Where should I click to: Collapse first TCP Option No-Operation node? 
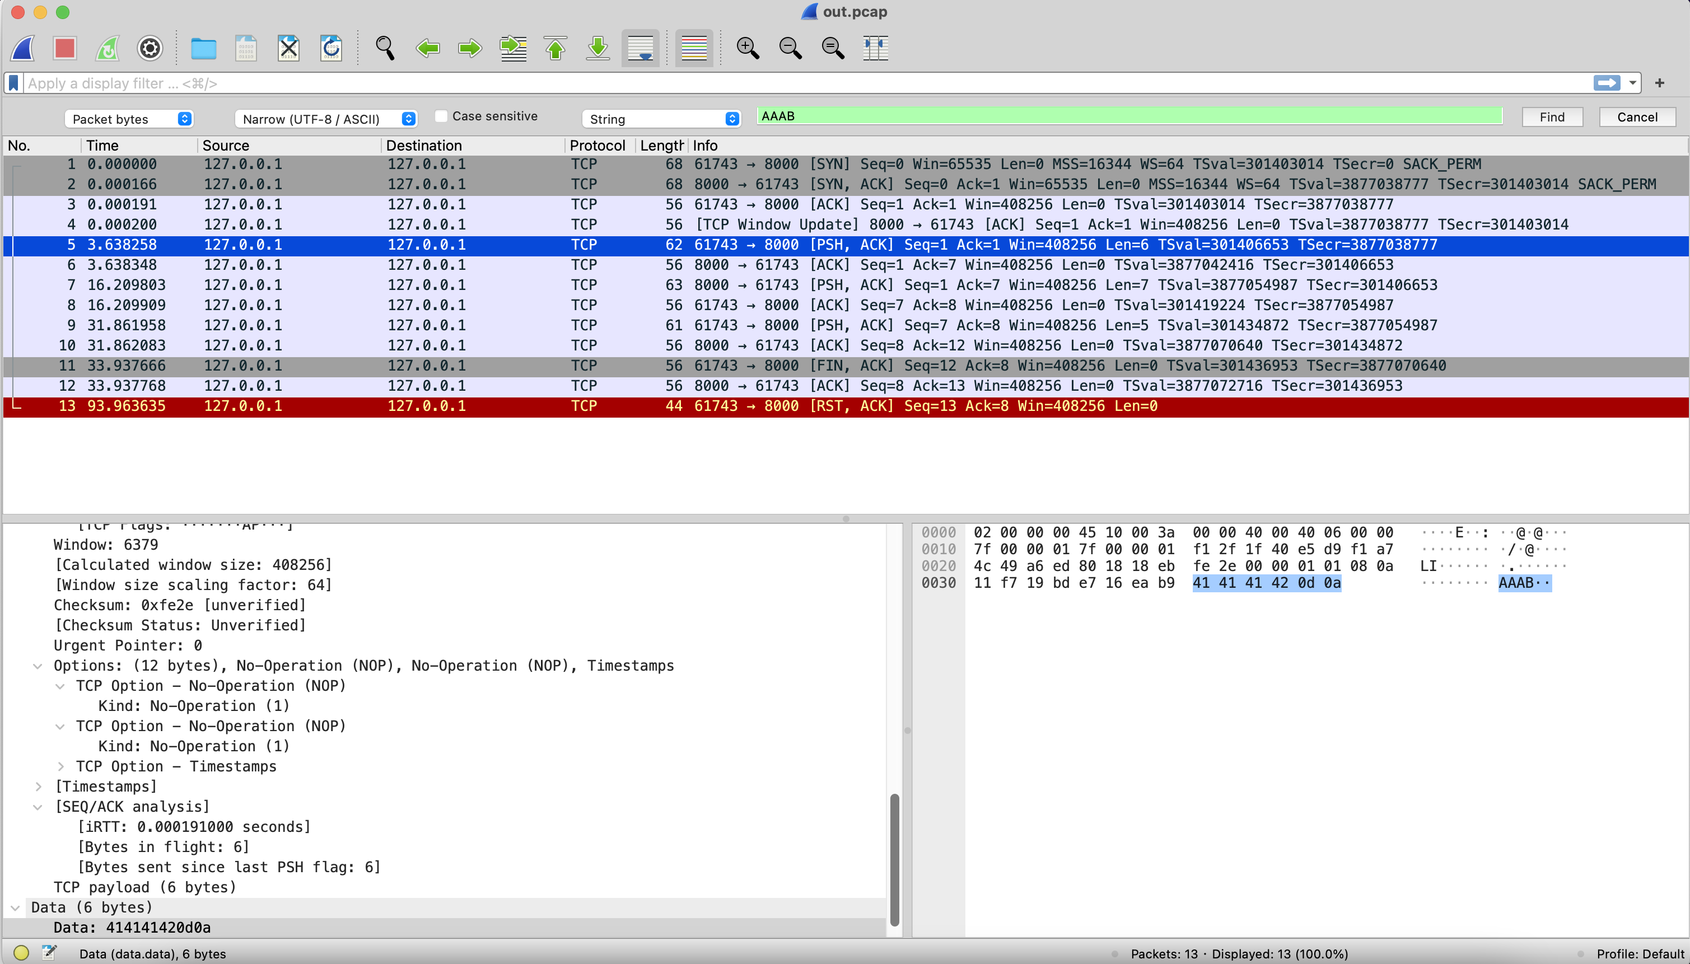pos(60,686)
